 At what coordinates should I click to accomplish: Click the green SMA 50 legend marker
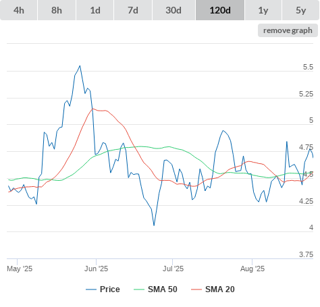[139, 289]
